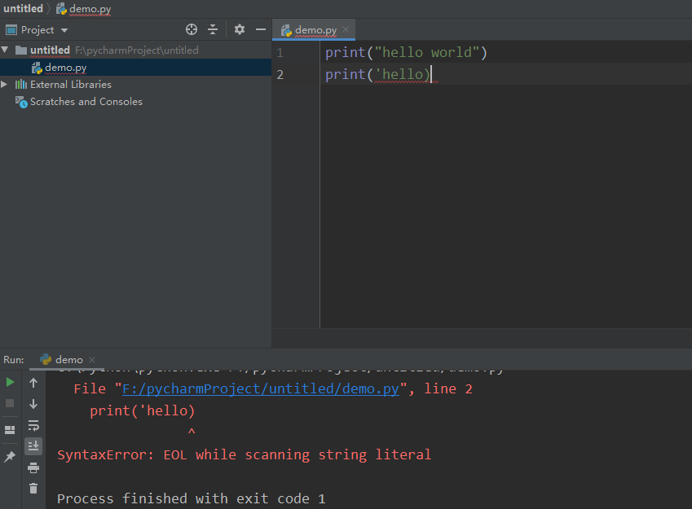
Task: Click the Project panel title label
Action: click(37, 30)
